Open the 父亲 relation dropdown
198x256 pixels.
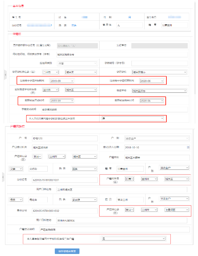pos(16,169)
